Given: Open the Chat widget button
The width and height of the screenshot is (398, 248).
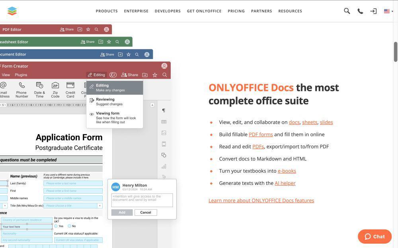Looking at the screenshot, I should coord(375,236).
